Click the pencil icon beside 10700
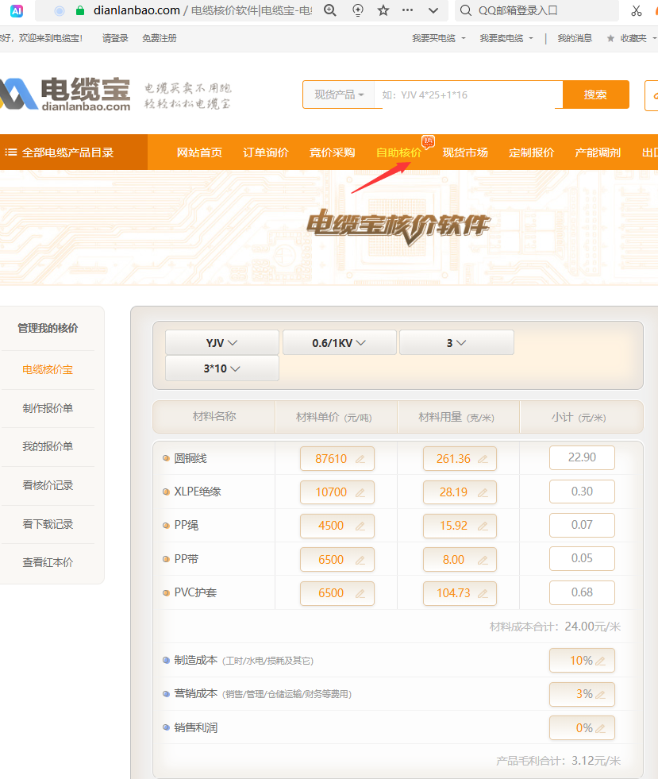 [360, 492]
